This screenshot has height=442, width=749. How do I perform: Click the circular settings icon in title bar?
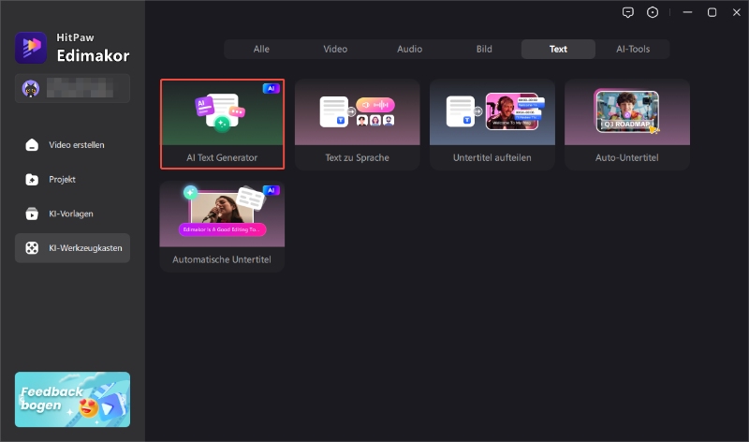click(653, 12)
